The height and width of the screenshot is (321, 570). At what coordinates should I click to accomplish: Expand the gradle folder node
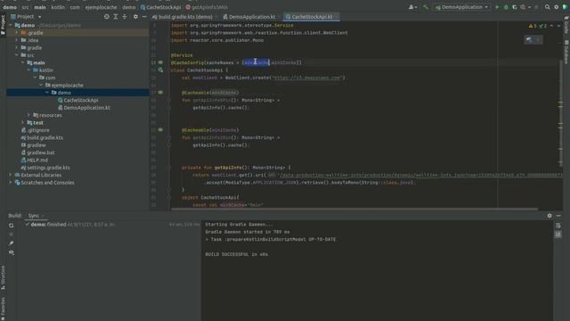click(17, 47)
